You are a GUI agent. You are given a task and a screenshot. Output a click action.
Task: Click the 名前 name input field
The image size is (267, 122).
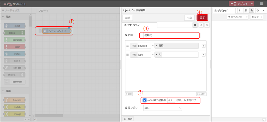pyautogui.click(x=171, y=35)
